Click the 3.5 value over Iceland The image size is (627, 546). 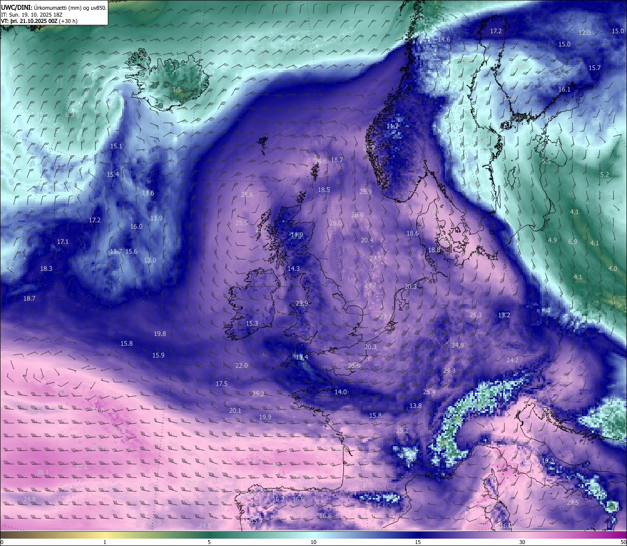177,90
